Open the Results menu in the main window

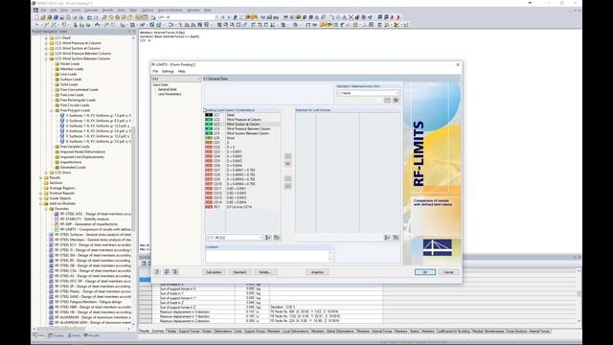(107, 11)
